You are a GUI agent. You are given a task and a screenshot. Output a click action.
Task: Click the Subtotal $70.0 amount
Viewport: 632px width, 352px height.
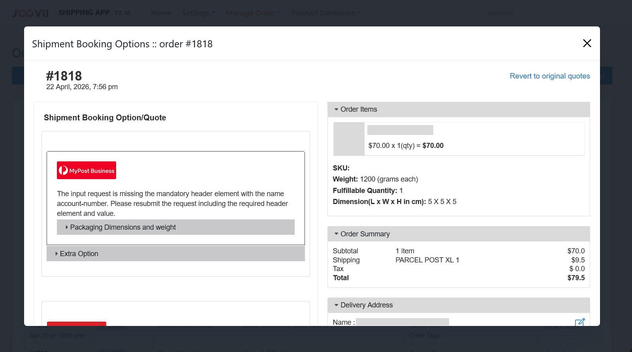pos(576,251)
